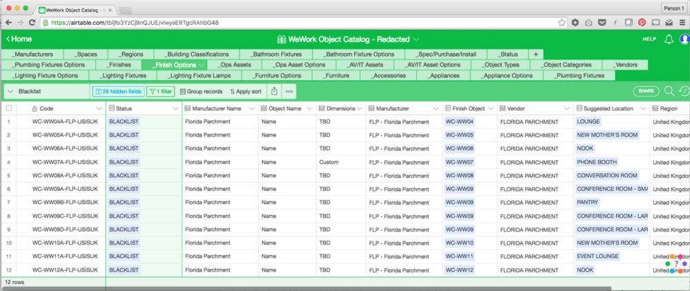Click the mail checker extension icon

pos(669,23)
